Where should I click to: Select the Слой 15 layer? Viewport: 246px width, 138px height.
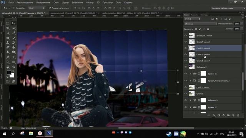[x=213, y=94]
